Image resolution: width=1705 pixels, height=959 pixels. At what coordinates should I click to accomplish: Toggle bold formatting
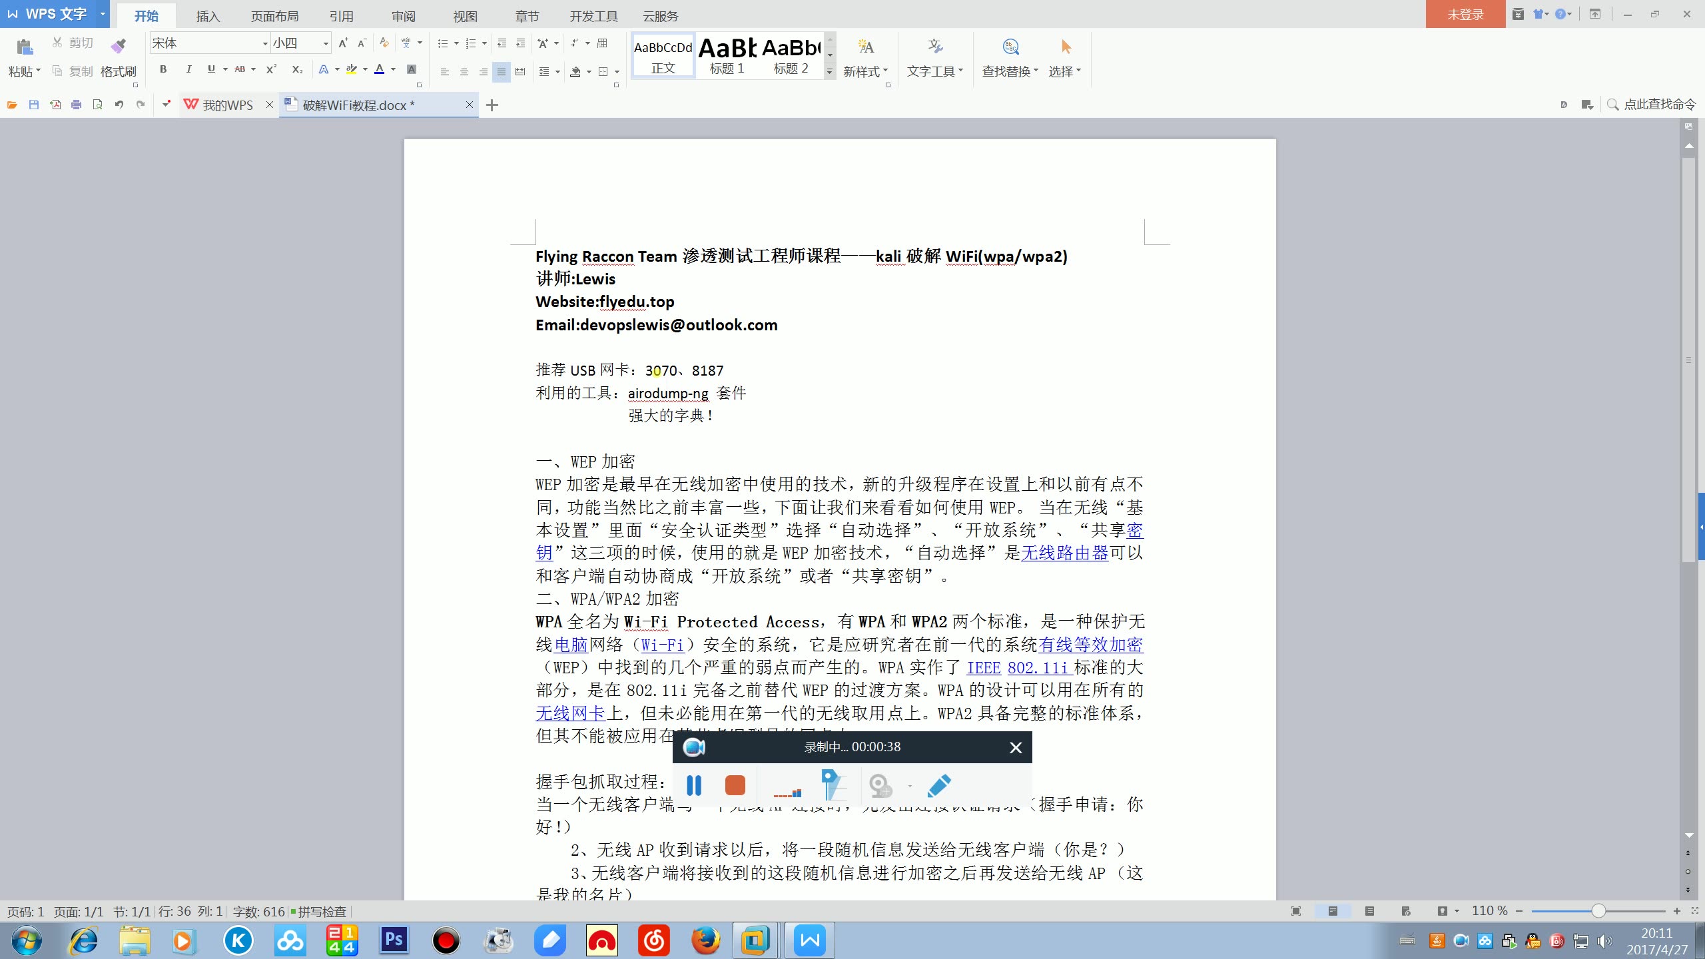pyautogui.click(x=163, y=69)
